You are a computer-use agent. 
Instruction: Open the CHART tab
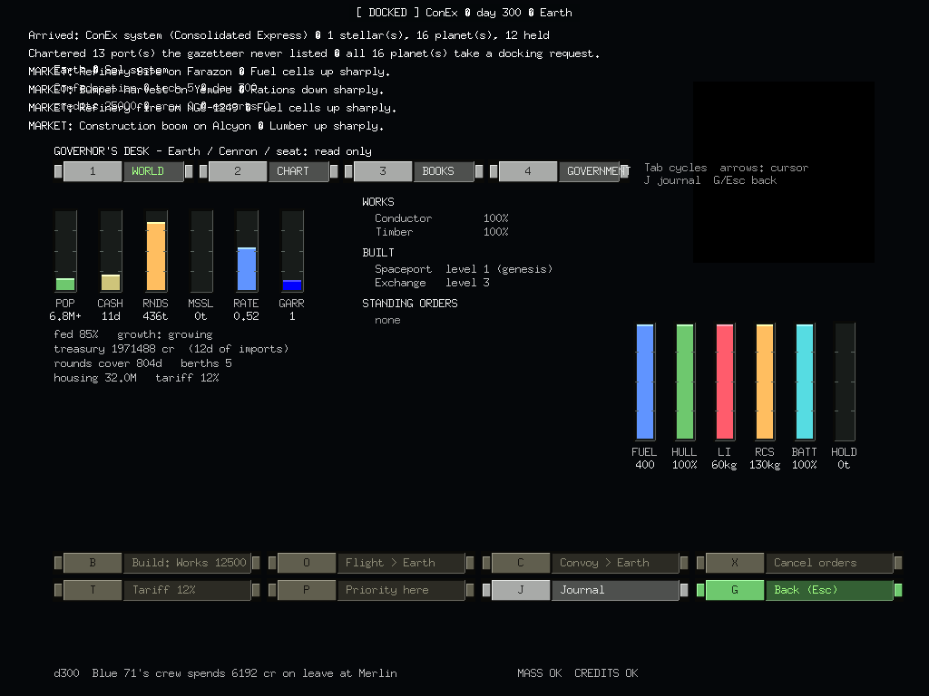point(269,171)
